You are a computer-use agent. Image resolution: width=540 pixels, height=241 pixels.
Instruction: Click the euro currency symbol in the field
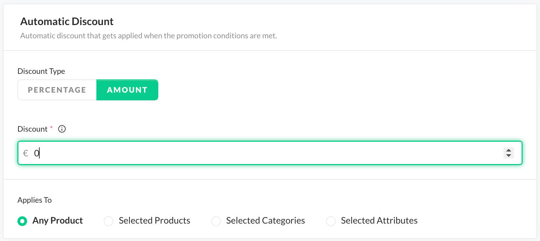[x=25, y=153]
